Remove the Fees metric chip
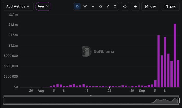This screenshot has height=108, width=182. [47, 6]
